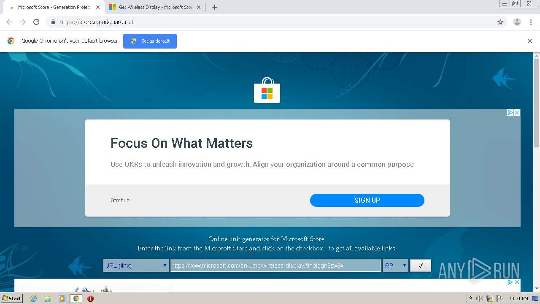Click the checkmark button to generate links
The width and height of the screenshot is (540, 304).
point(421,266)
